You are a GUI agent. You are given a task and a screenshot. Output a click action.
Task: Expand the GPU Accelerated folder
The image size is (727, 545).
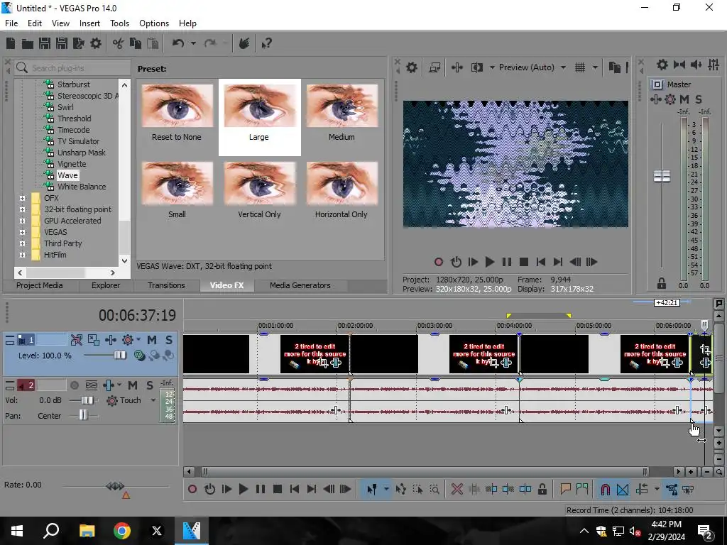pyautogui.click(x=22, y=221)
